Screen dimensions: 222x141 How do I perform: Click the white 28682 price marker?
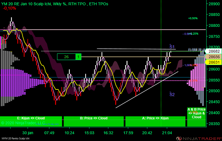click(213, 51)
